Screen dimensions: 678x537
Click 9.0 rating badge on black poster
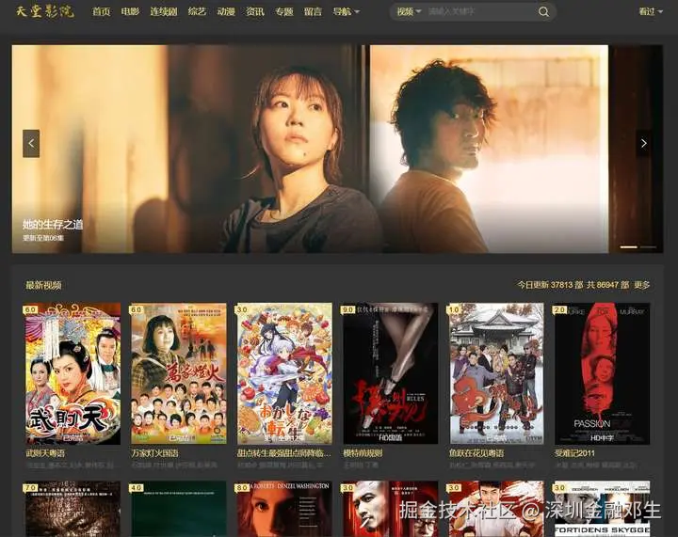click(x=348, y=309)
